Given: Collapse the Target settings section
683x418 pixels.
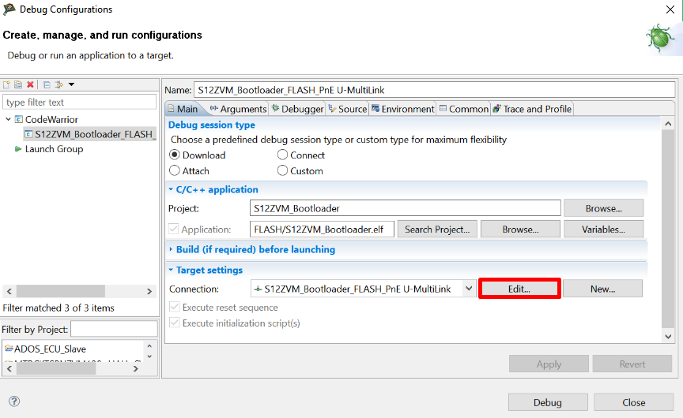Looking at the screenshot, I should coord(171,270).
